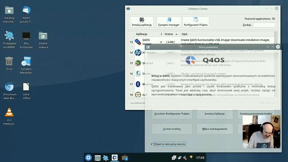
Task: Open Software Centre window menu icon
Action: click(x=128, y=9)
